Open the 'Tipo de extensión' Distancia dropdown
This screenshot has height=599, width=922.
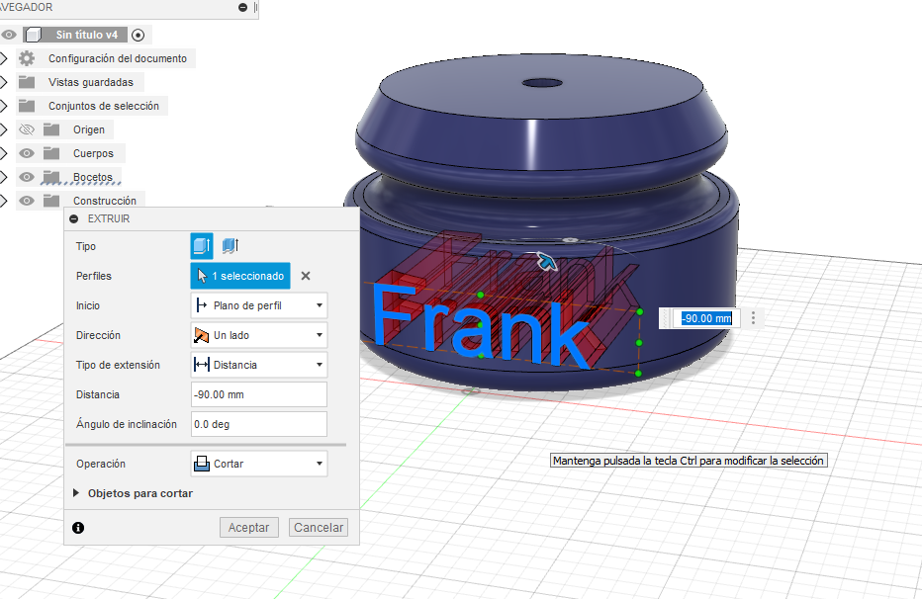click(x=259, y=365)
